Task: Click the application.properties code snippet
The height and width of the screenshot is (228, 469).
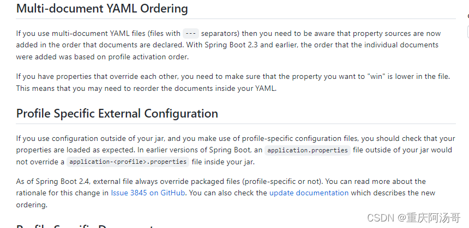Action: click(308, 150)
